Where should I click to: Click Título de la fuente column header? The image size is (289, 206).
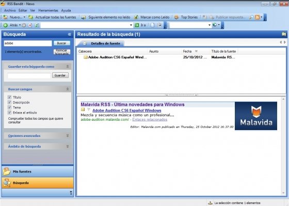(224, 51)
